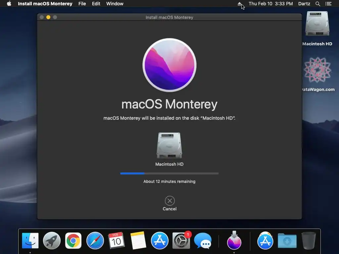Open Notification Center list icon
339x254 pixels.
328,4
